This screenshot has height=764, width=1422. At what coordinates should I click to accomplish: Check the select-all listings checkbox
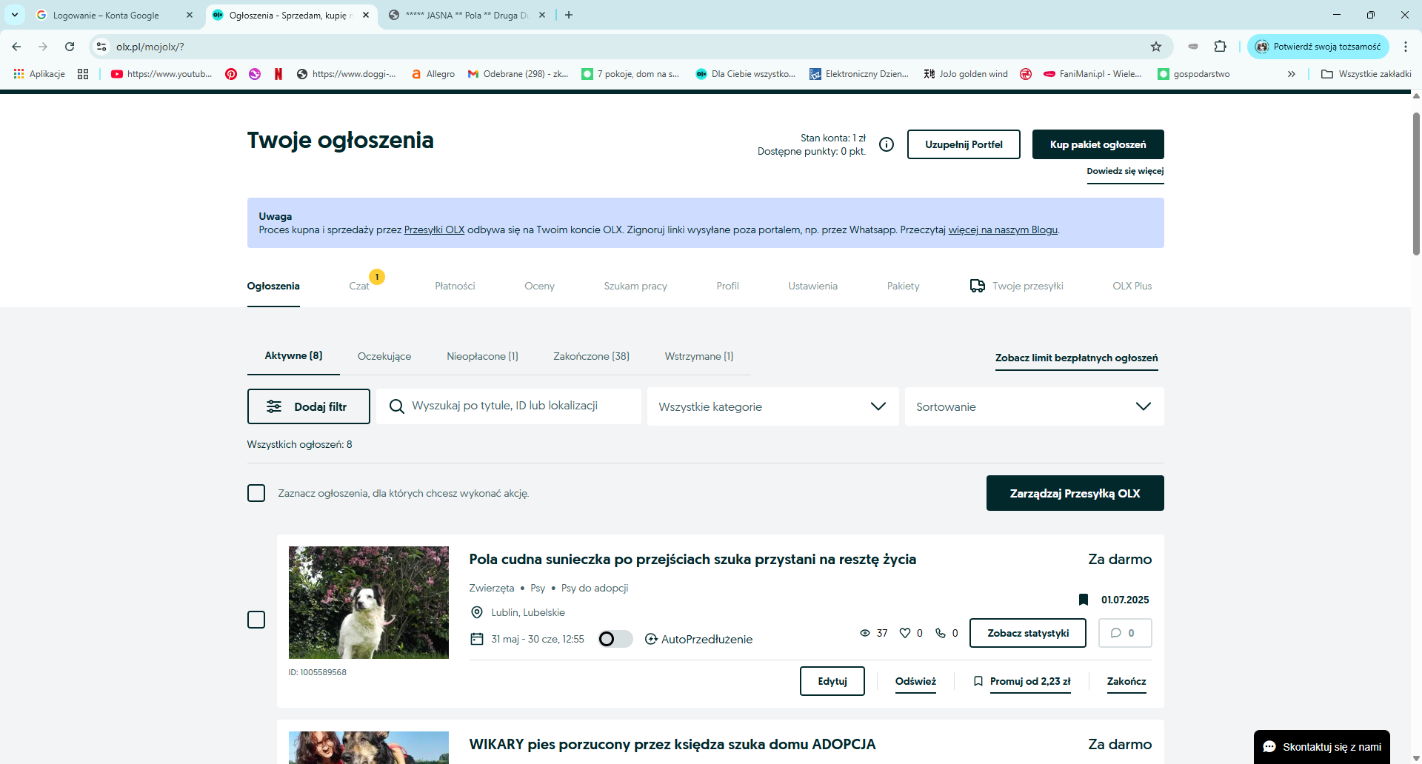pyautogui.click(x=256, y=493)
